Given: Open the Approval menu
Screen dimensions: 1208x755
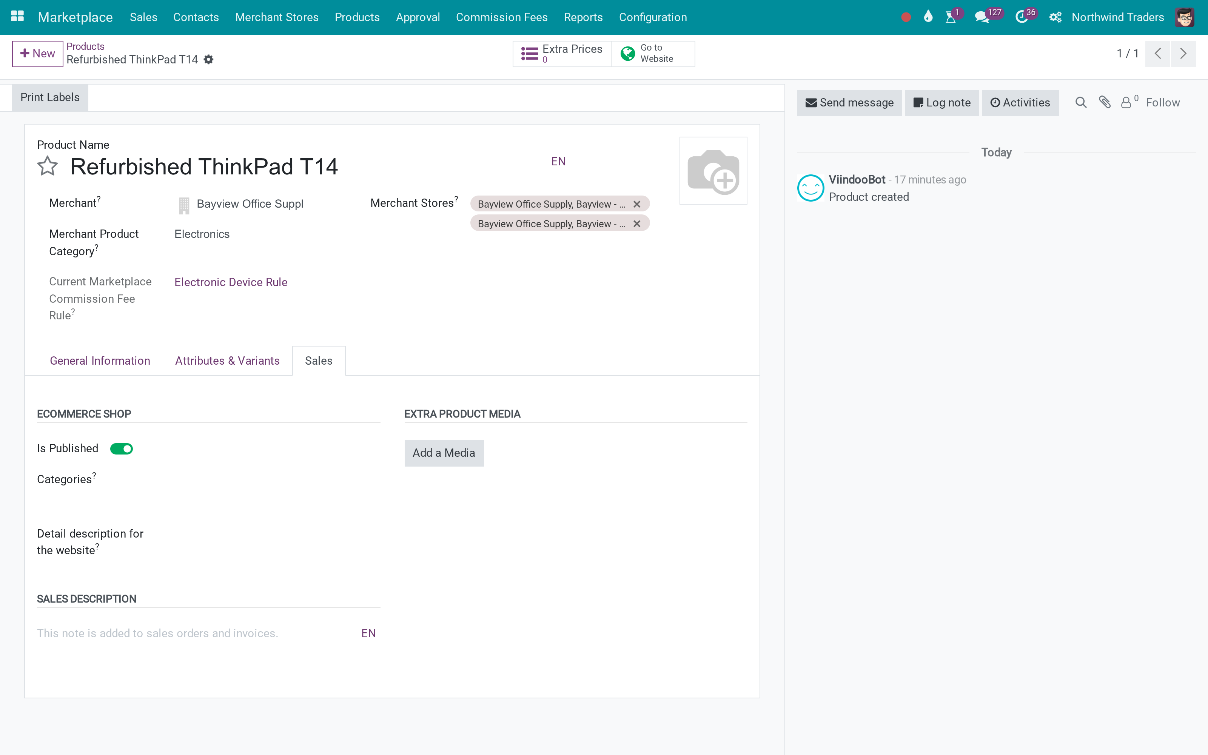Looking at the screenshot, I should tap(417, 17).
